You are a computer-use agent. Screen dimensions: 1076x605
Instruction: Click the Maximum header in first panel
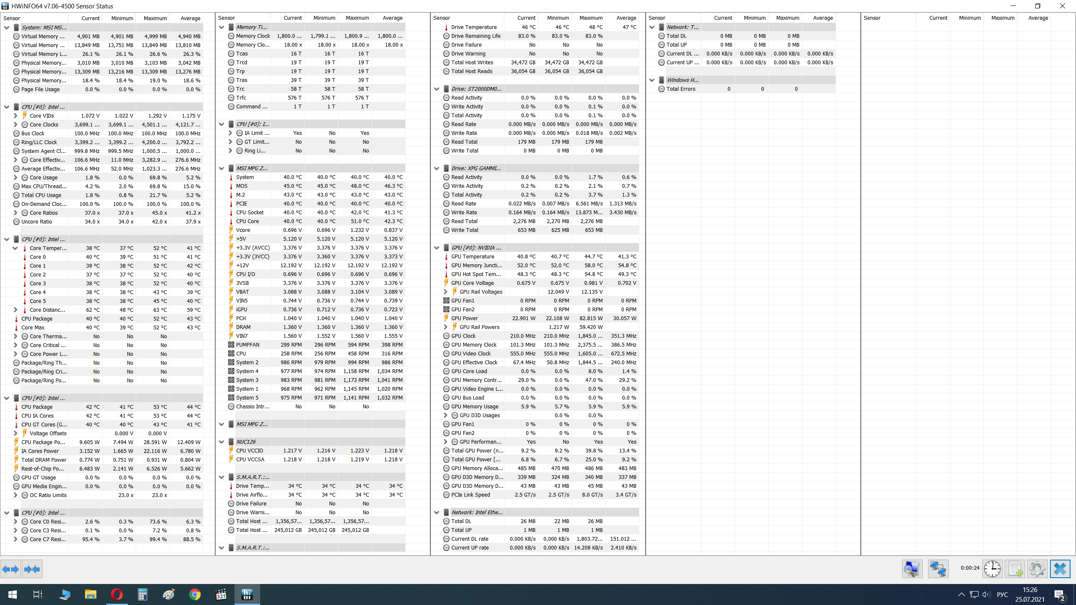tap(155, 18)
